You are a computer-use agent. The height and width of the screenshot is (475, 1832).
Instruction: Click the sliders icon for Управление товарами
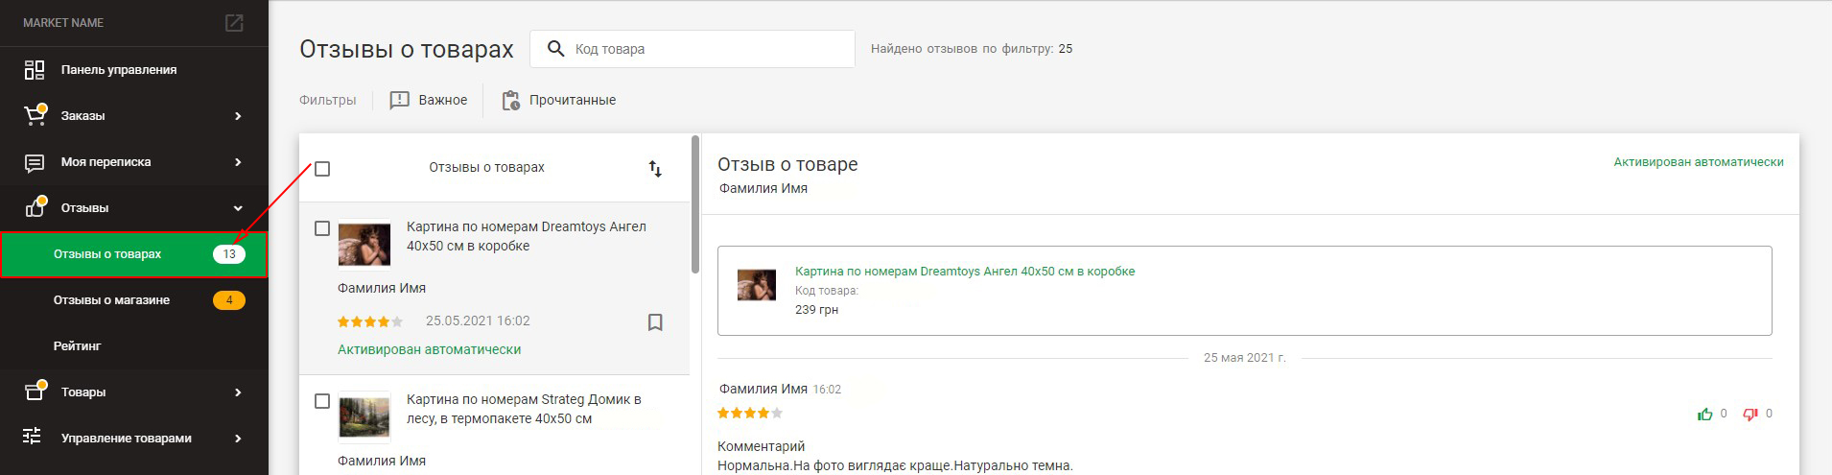click(x=33, y=437)
